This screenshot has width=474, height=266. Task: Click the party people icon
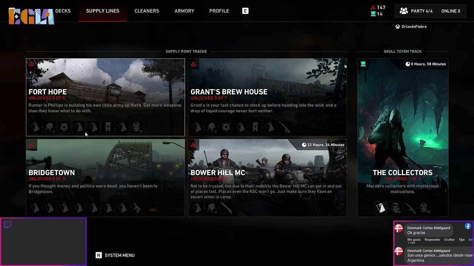[x=404, y=11]
